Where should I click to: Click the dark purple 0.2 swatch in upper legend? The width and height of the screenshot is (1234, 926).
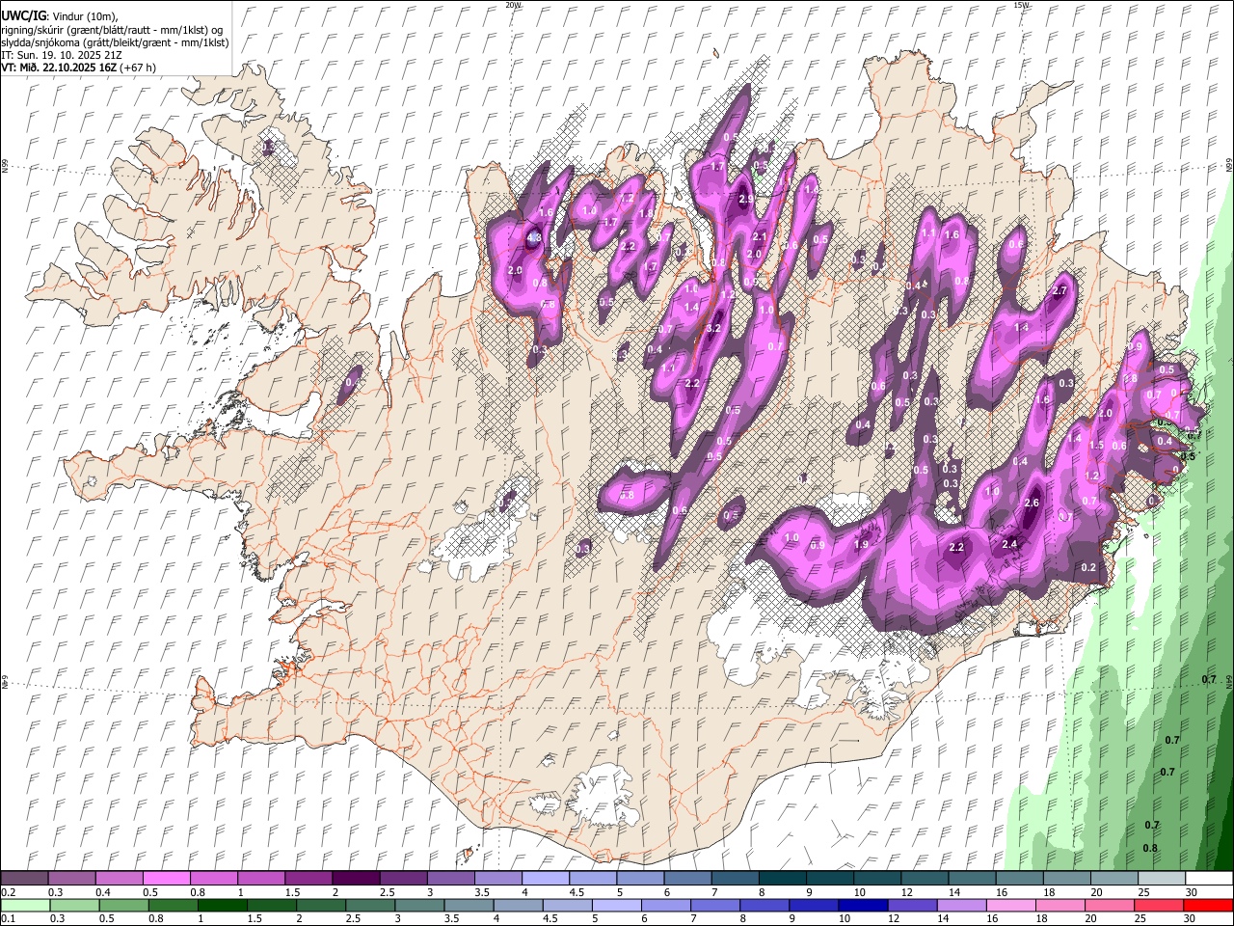coord(25,879)
